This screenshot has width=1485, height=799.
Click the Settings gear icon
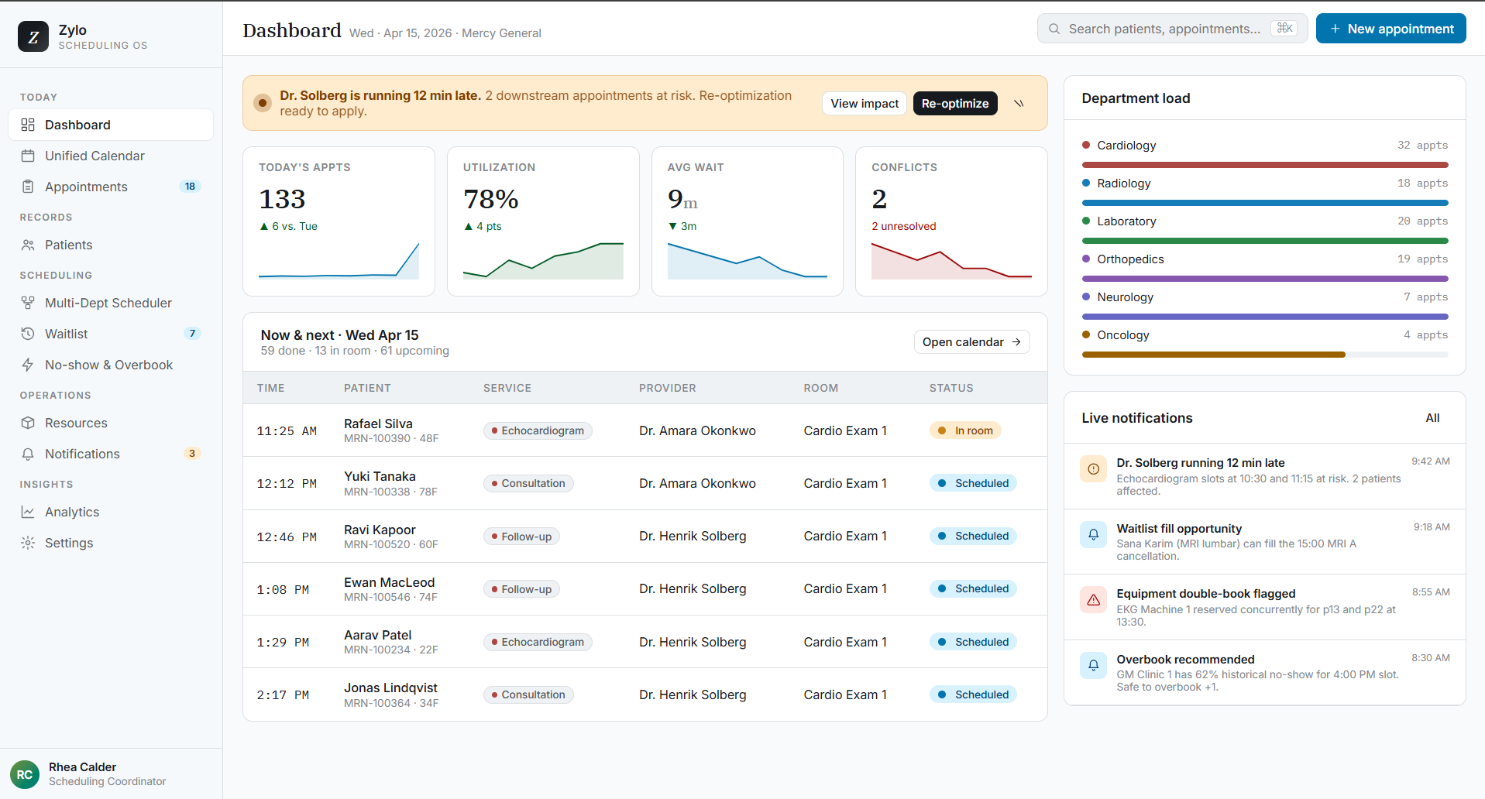(28, 543)
